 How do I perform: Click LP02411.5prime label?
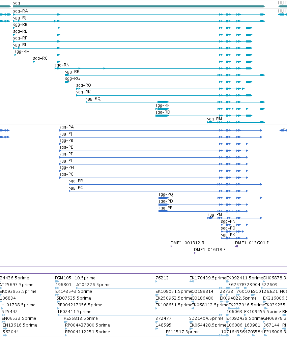pos(75,312)
